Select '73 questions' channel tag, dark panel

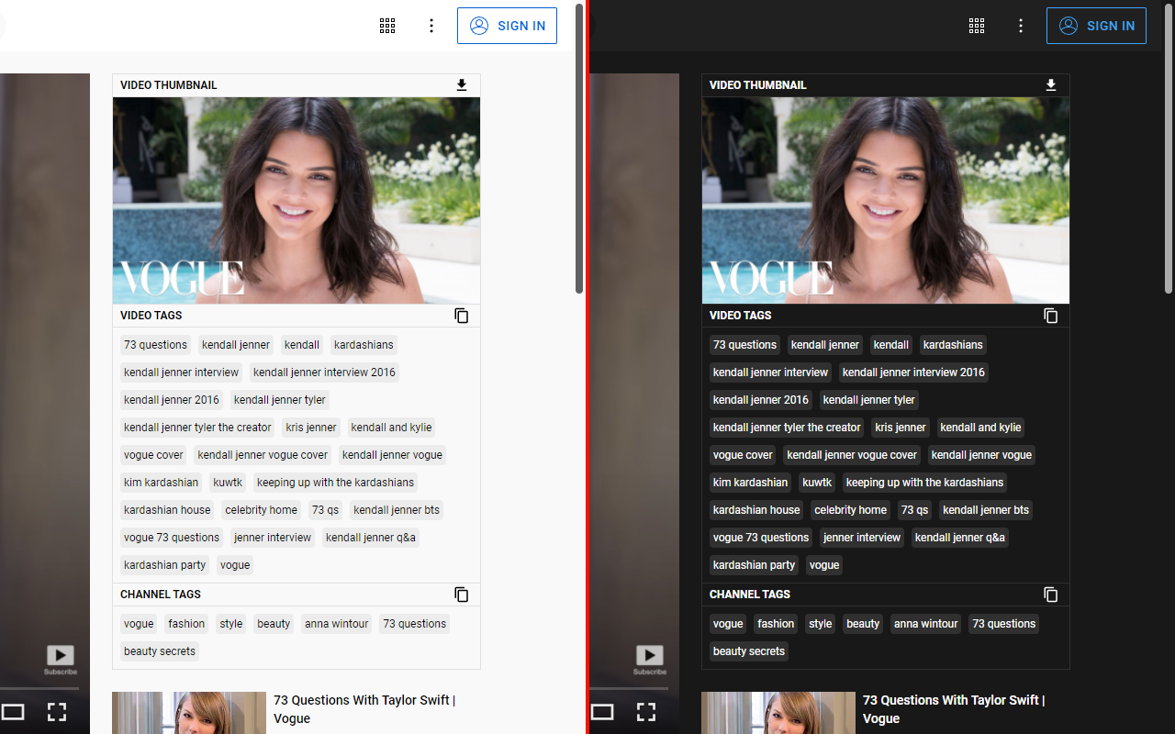[x=1003, y=624]
